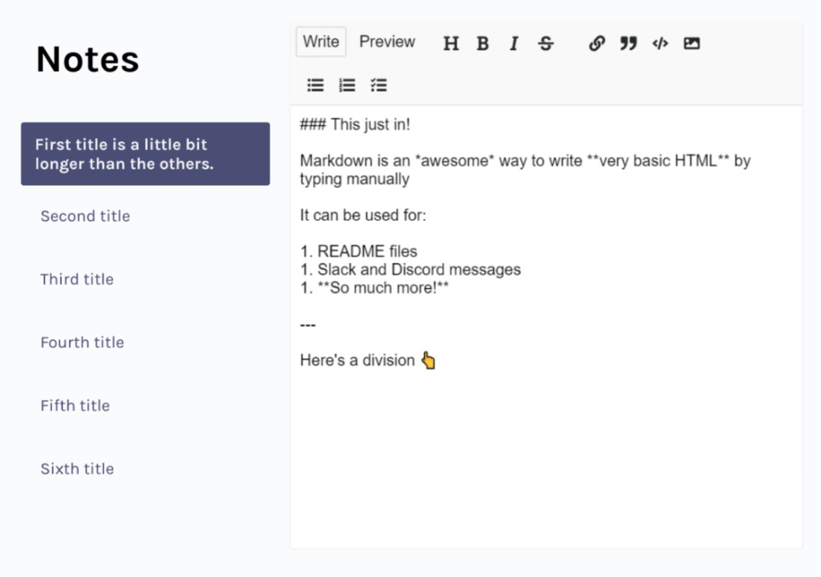Switch to the Write tab

point(321,42)
